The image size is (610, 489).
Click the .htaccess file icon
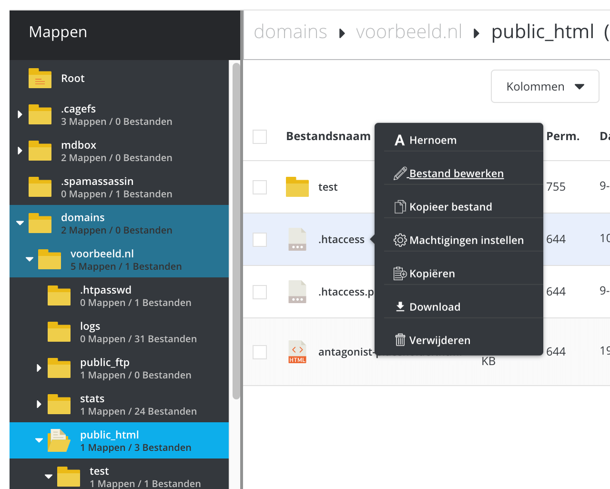(297, 239)
